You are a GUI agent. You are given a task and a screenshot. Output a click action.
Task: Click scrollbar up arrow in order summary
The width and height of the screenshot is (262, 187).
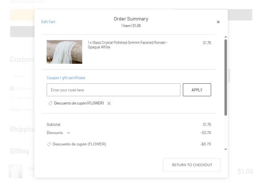pos(226,37)
